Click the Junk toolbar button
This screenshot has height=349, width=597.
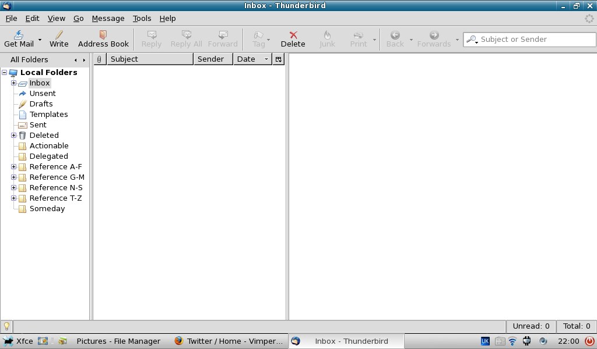(x=327, y=39)
